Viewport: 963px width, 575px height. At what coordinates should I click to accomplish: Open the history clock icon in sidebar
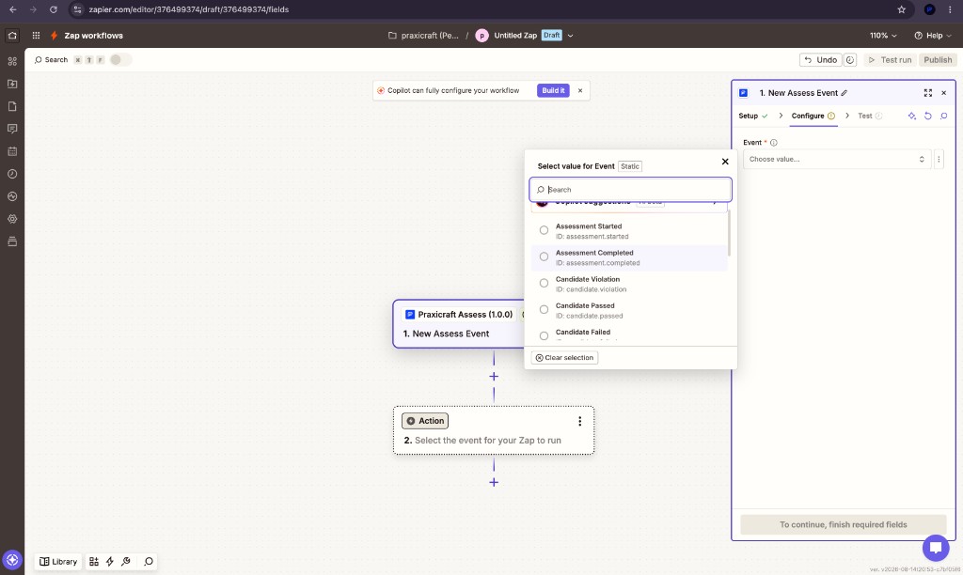click(x=11, y=174)
